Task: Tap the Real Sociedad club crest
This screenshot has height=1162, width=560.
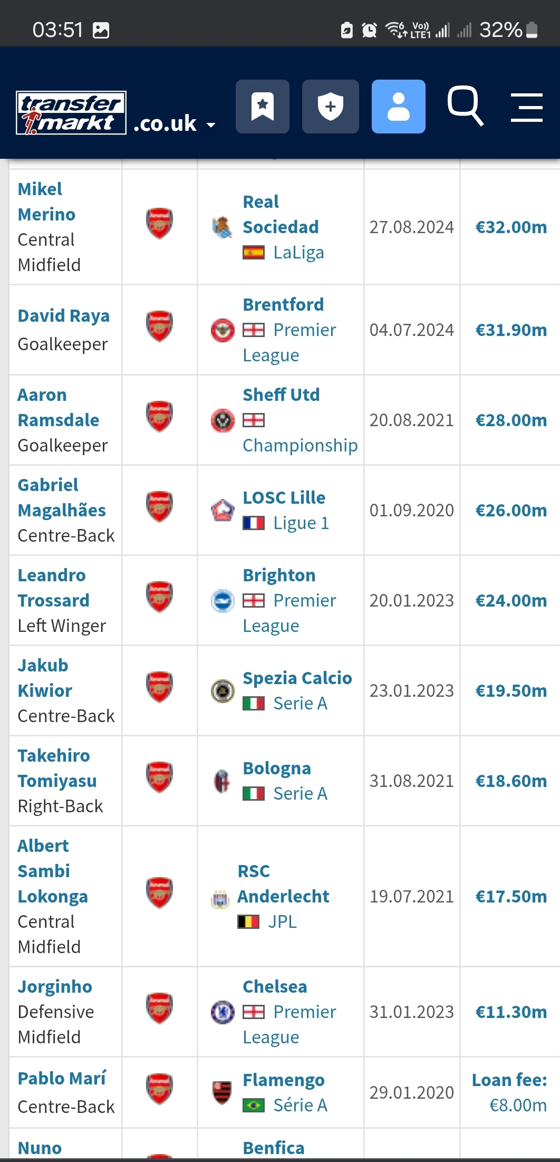Action: 223,227
